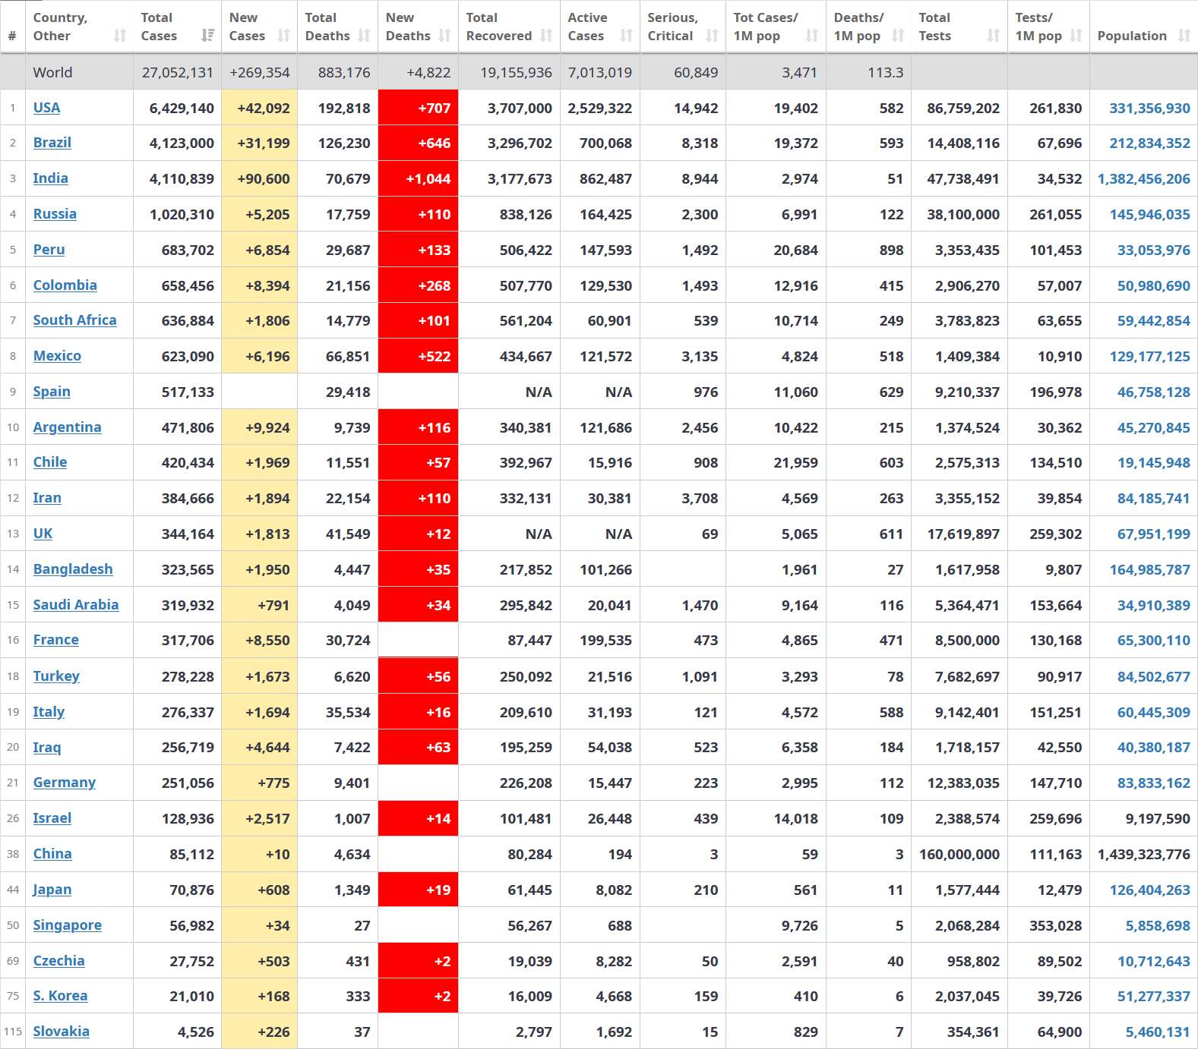Click the Total Tests column header
This screenshot has height=1049, width=1198.
coord(934,27)
